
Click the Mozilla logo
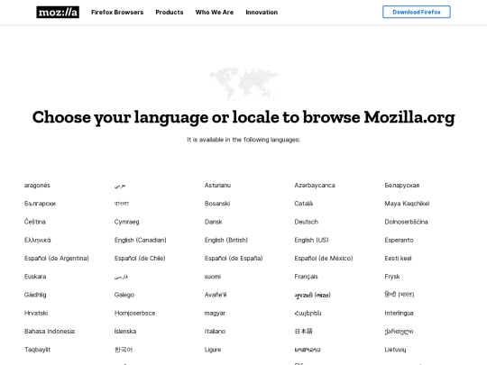(58, 12)
